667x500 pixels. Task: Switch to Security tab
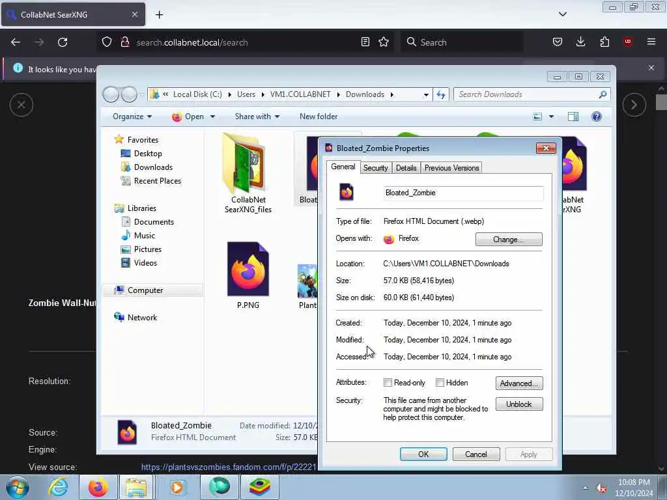point(375,168)
